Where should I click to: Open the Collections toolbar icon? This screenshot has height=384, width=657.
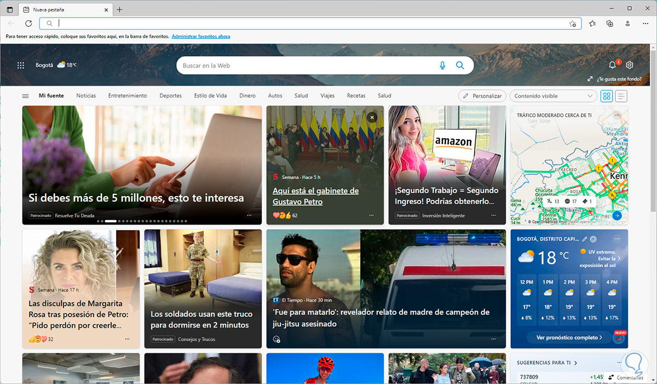(x=610, y=24)
